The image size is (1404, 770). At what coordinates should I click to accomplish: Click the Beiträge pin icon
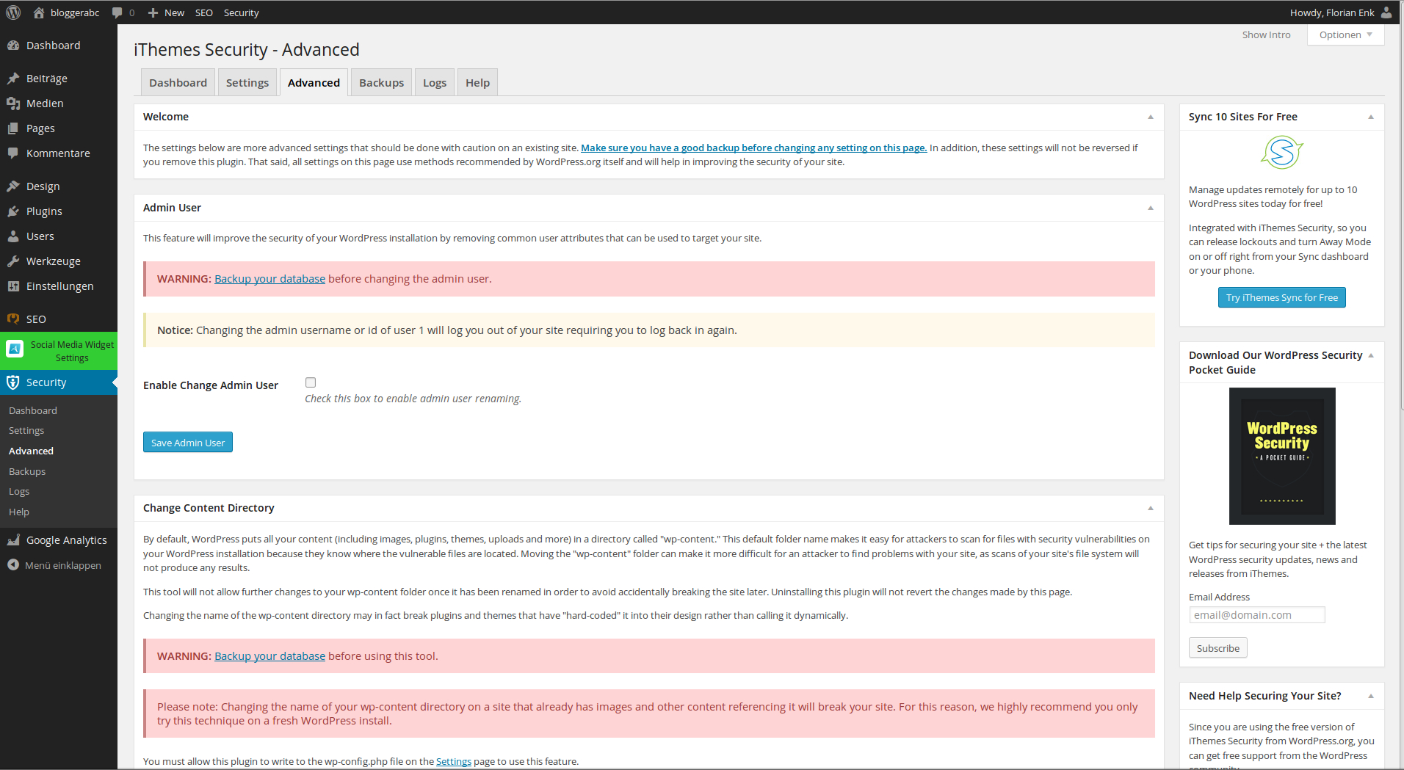[x=13, y=79]
